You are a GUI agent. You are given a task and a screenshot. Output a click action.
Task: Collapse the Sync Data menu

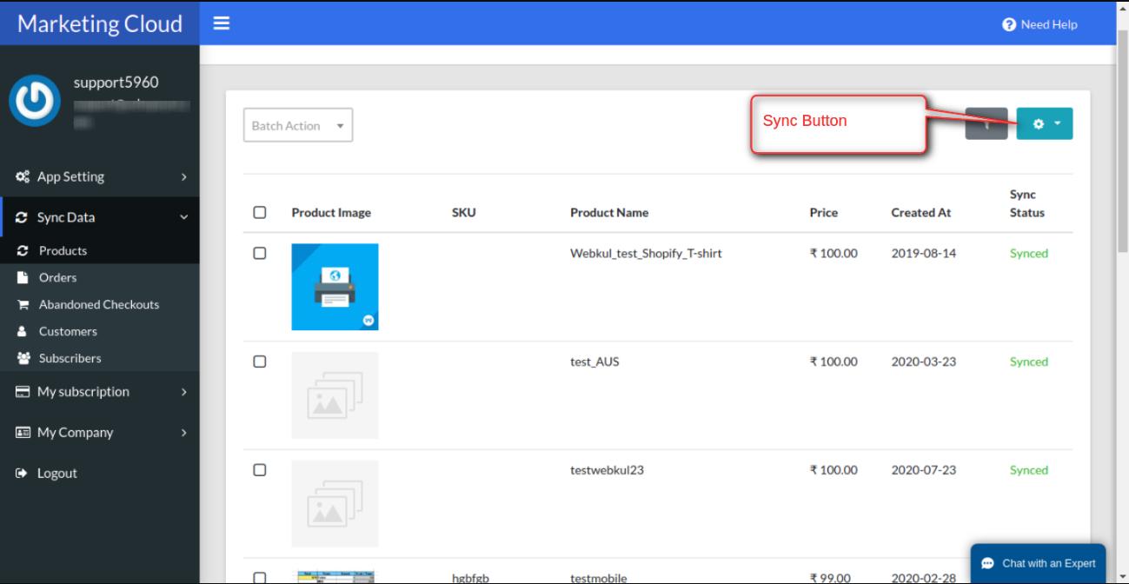[x=99, y=218]
